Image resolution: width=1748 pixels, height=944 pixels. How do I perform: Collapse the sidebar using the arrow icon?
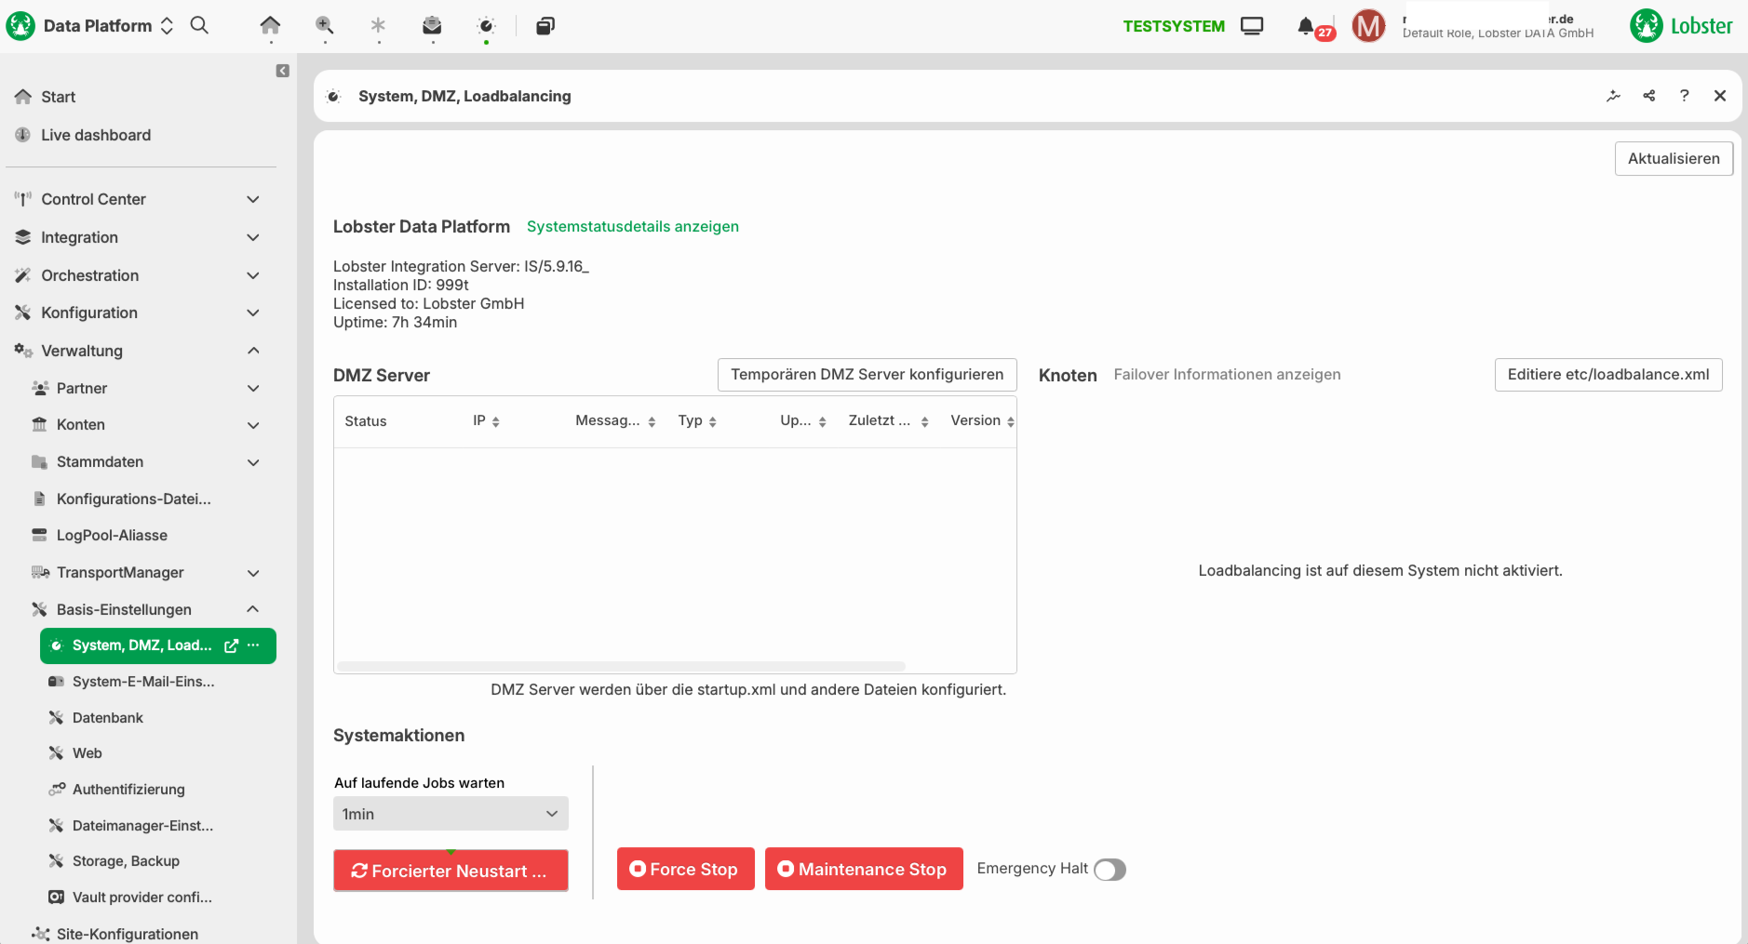(283, 71)
